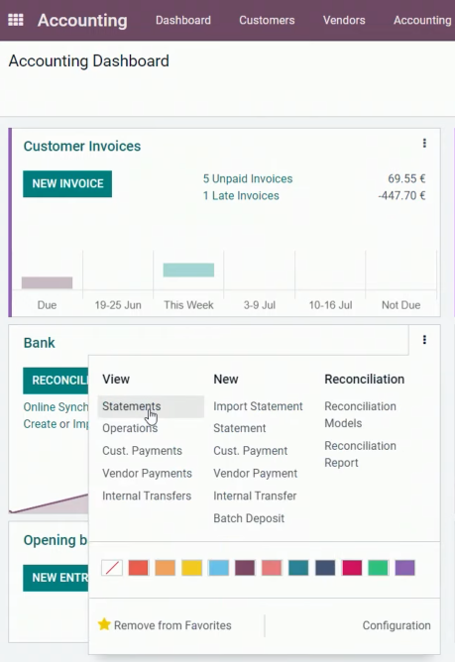Pick the yellow color swatch
This screenshot has width=455, height=662.
(191, 568)
